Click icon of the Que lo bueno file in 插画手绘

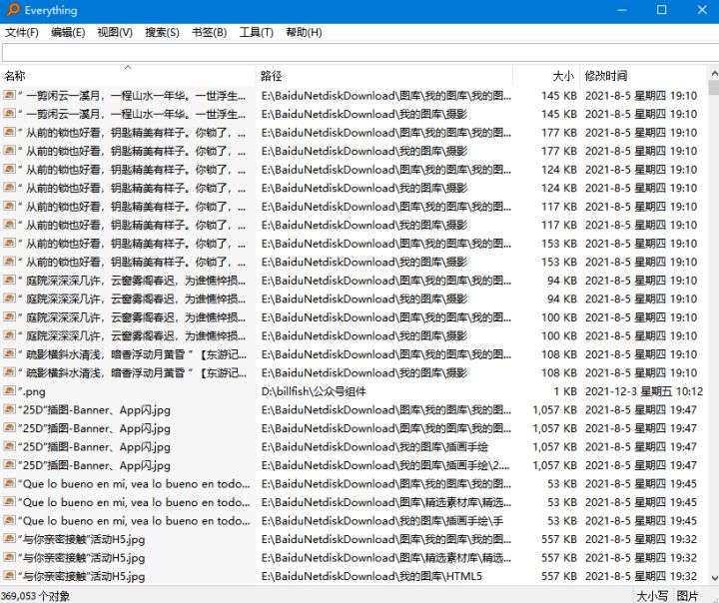9,521
